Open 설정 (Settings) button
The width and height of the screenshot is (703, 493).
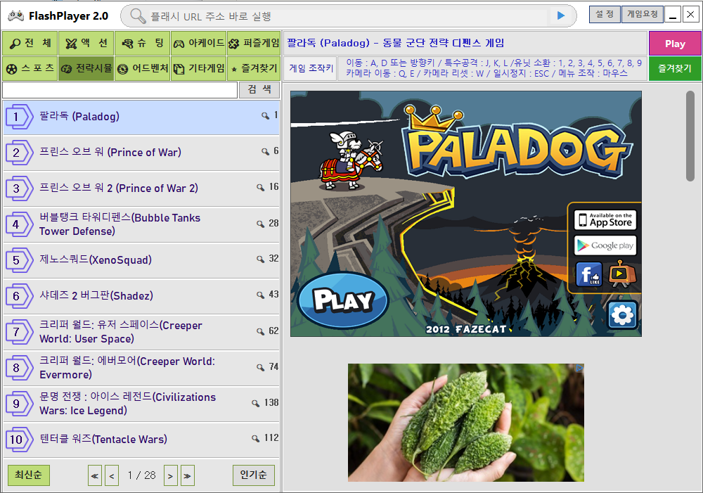[605, 14]
